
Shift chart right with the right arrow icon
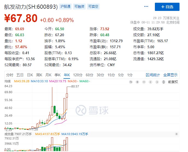(x=157, y=82)
